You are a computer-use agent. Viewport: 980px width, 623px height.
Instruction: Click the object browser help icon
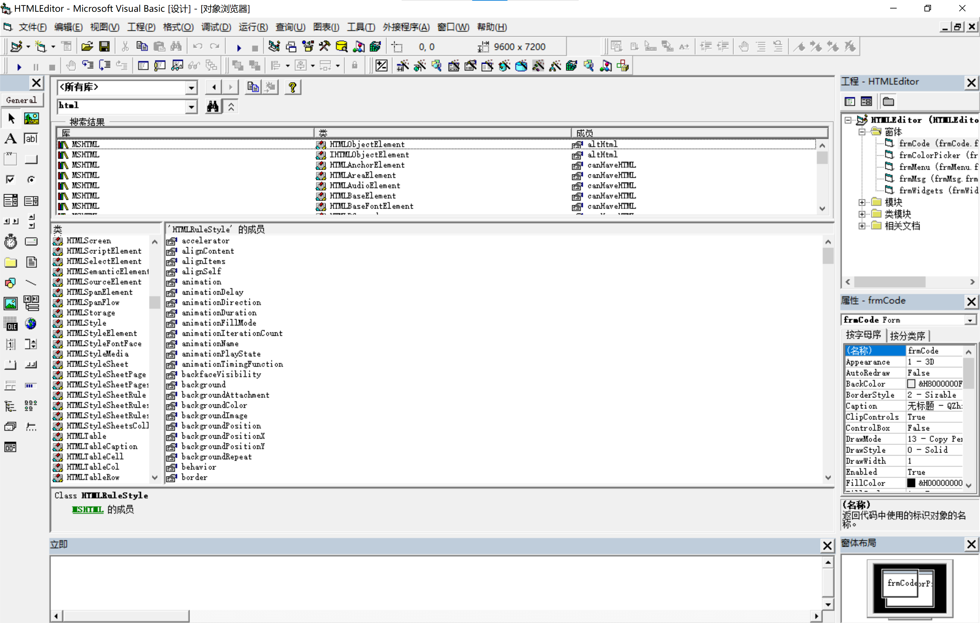tap(292, 87)
